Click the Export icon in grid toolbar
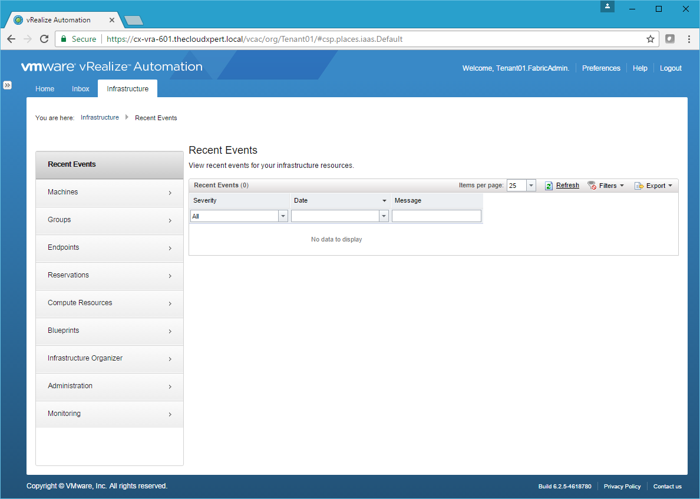The image size is (700, 499). pos(639,186)
